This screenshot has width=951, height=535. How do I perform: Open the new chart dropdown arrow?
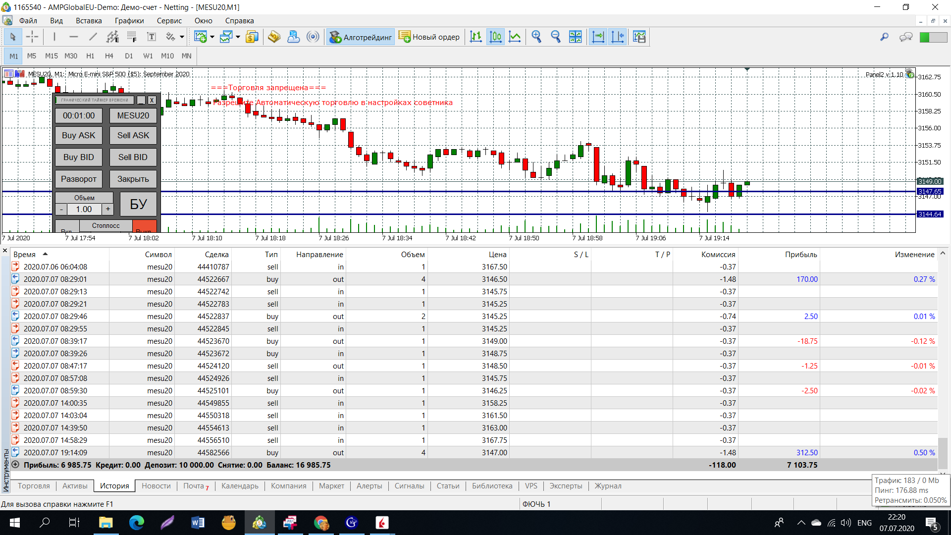[x=212, y=37]
